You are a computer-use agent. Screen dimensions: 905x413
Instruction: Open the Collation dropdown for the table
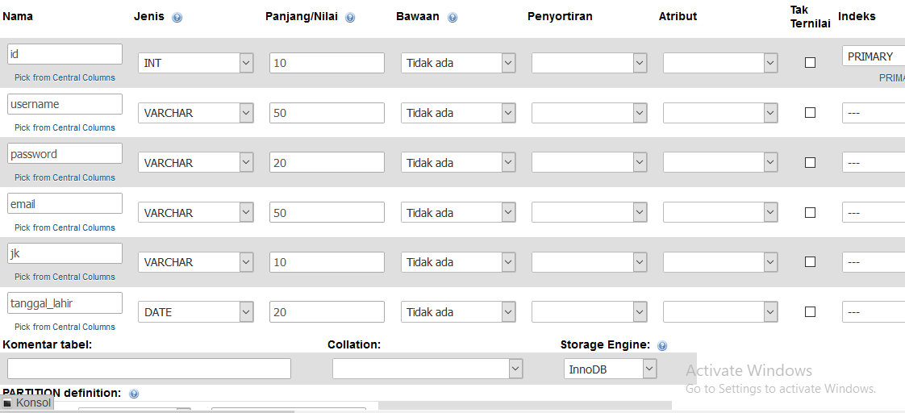pyautogui.click(x=427, y=369)
